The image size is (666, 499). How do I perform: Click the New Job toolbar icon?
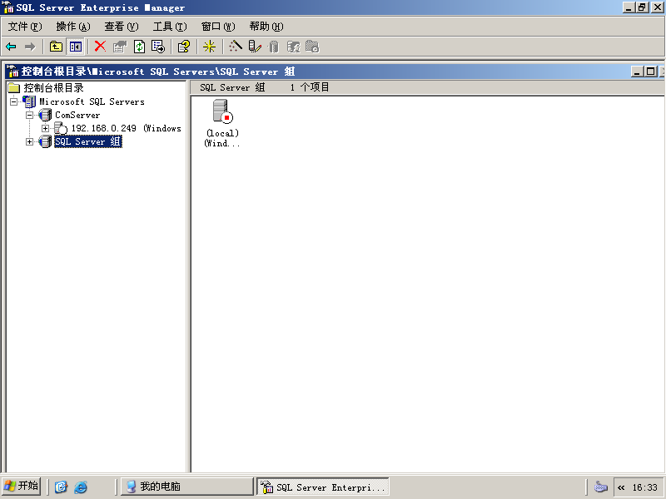coord(312,47)
